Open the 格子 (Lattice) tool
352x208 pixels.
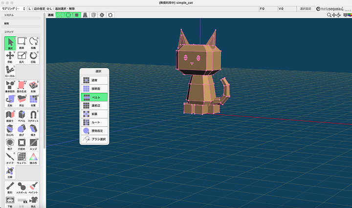tap(10, 144)
